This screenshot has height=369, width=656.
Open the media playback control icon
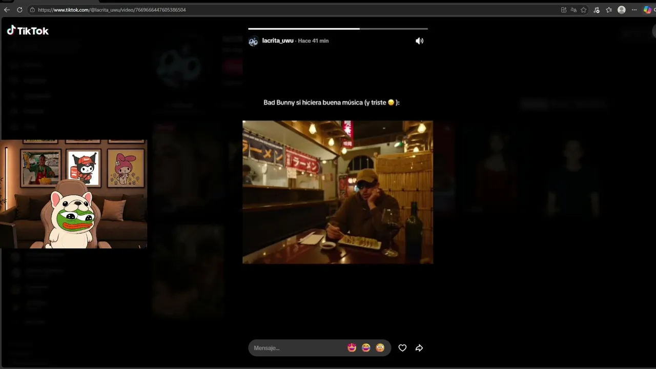(597, 10)
